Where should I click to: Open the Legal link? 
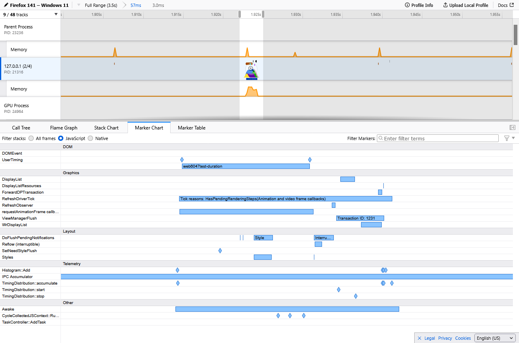point(430,338)
